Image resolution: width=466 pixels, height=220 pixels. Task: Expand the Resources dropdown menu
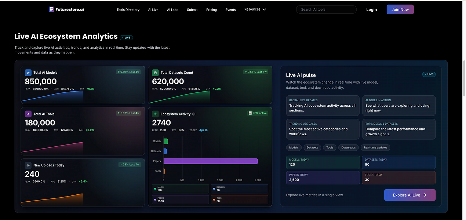(255, 9)
